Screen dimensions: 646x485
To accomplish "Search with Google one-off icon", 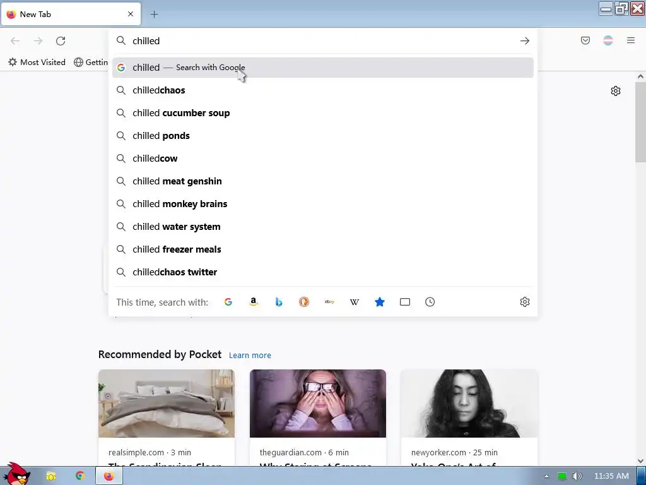I will (x=228, y=302).
